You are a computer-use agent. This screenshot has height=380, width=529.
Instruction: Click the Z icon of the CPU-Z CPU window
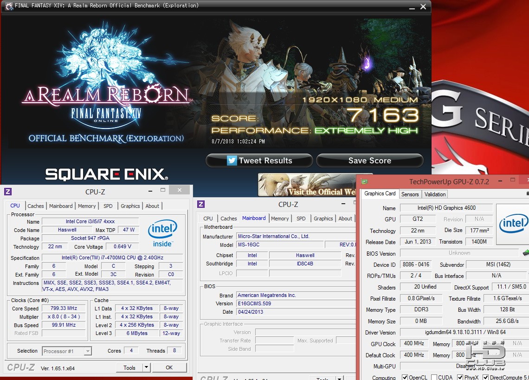click(8, 192)
